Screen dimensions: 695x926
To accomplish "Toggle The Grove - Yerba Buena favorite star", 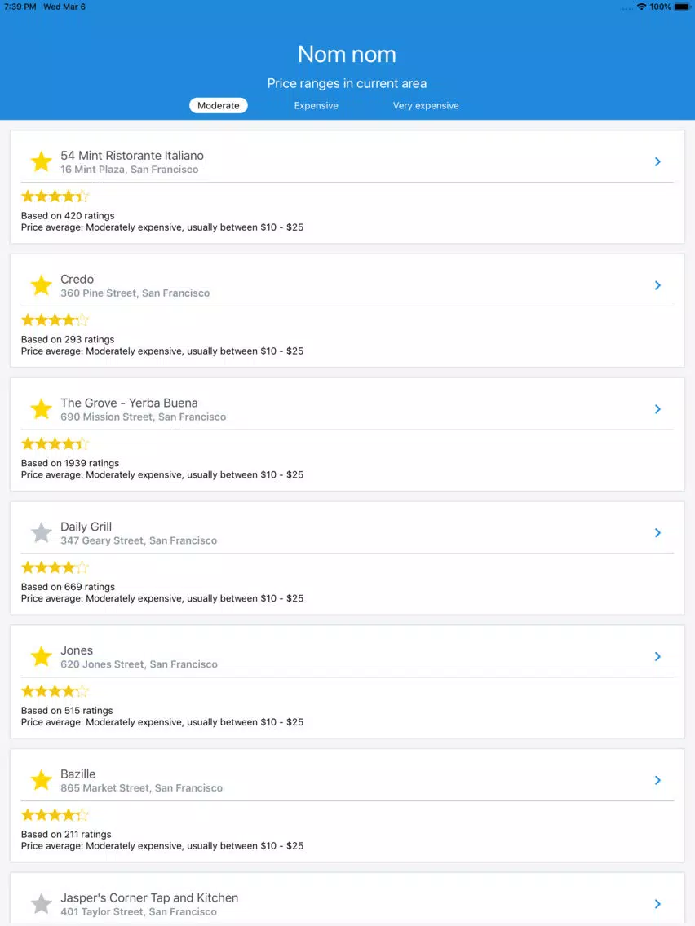I will [x=42, y=409].
